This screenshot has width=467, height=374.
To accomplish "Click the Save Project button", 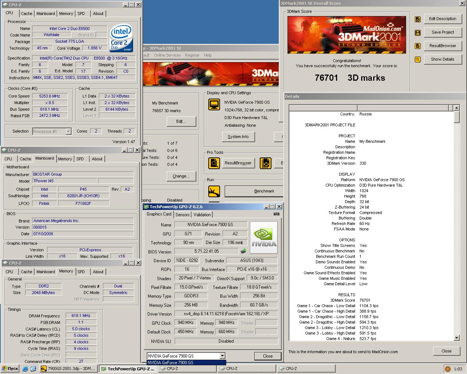I will (443, 32).
